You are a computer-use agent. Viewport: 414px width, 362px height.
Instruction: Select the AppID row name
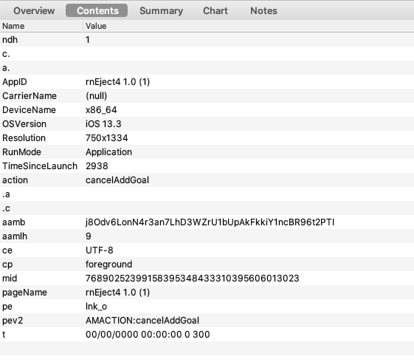(x=15, y=82)
